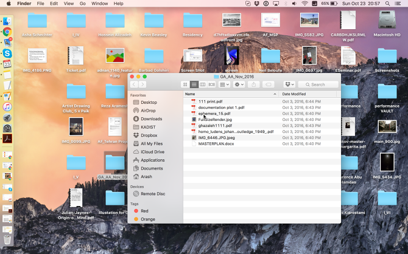Click the Dropbox menu bar icon
This screenshot has width=408, height=254.
pos(257,4)
